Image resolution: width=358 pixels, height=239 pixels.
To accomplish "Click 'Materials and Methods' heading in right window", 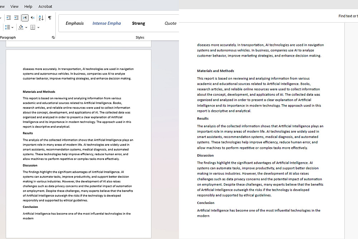I will click(216, 71).
